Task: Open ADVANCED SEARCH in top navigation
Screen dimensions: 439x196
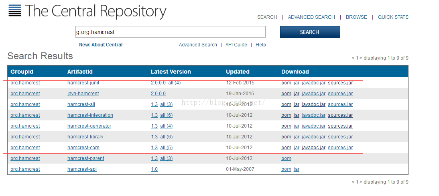Action: 311,17
